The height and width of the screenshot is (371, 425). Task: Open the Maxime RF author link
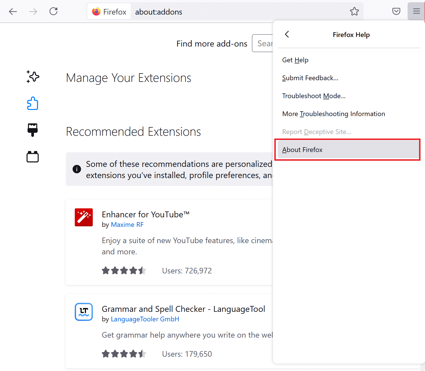(127, 224)
